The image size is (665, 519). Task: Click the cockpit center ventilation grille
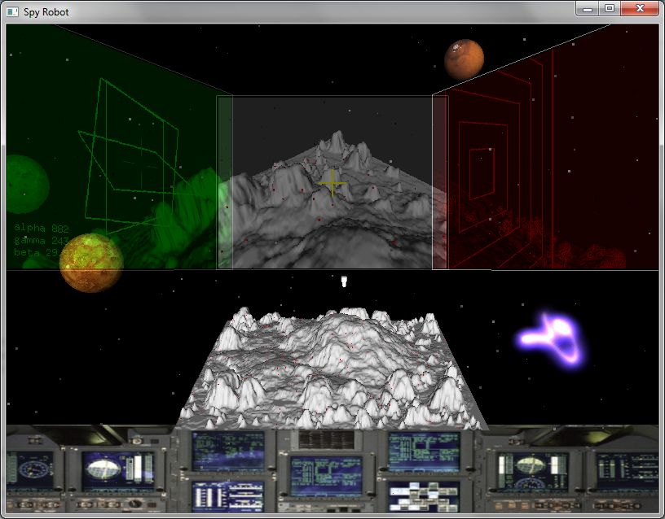[326, 440]
